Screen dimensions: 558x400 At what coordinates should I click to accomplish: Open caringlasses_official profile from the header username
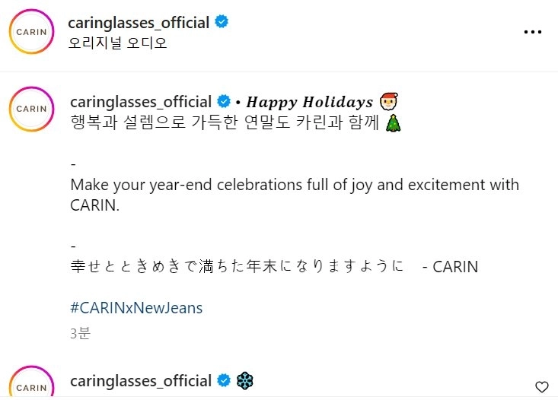(139, 23)
